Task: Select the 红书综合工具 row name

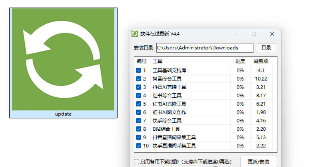Action: [x=167, y=96]
